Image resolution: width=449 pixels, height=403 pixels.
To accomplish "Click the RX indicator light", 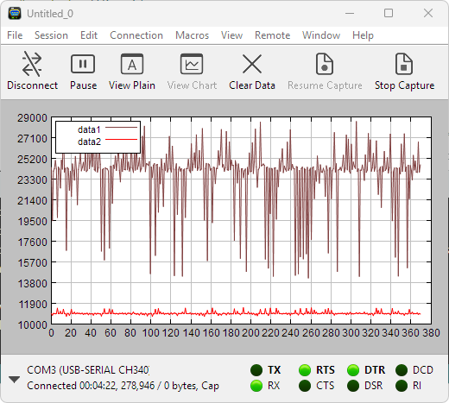I will [x=256, y=386].
